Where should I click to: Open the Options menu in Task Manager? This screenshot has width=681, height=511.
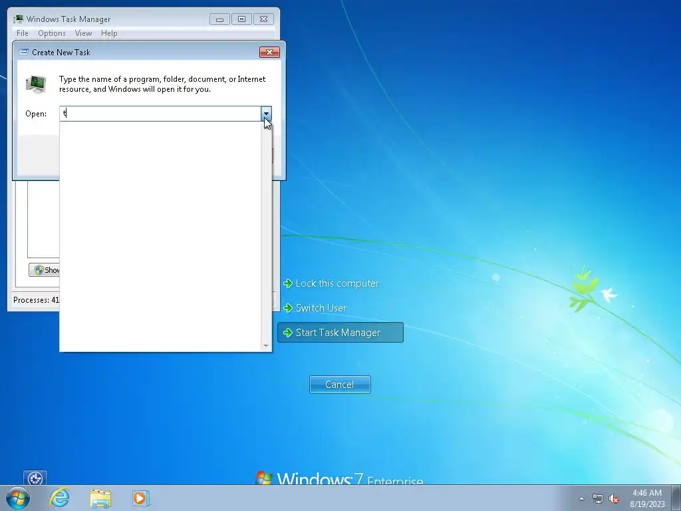point(52,33)
